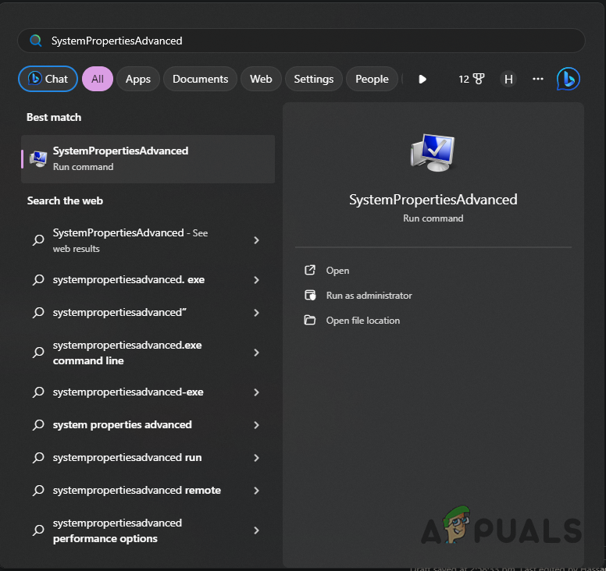Expand chevron for 'systempropertiesadvanced”' suggestion
The width and height of the screenshot is (606, 571).
tap(256, 313)
